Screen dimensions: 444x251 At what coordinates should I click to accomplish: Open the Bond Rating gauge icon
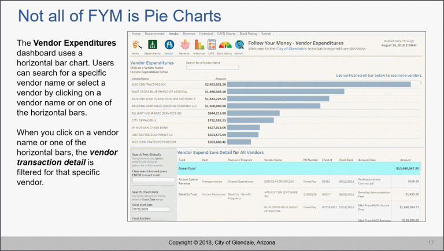pos(224,45)
